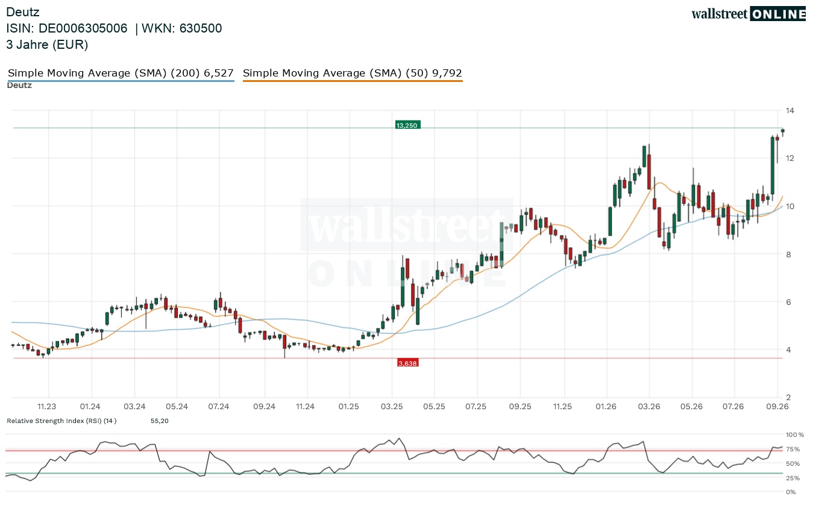The height and width of the screenshot is (508, 813).
Task: Click the large Deutz heading at top
Action: [x=24, y=11]
